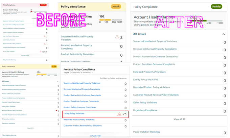This screenshot has width=230, height=138.
Task: Open Suspected Intellectual Property Violations in Healthy panel
Action: 155,41
